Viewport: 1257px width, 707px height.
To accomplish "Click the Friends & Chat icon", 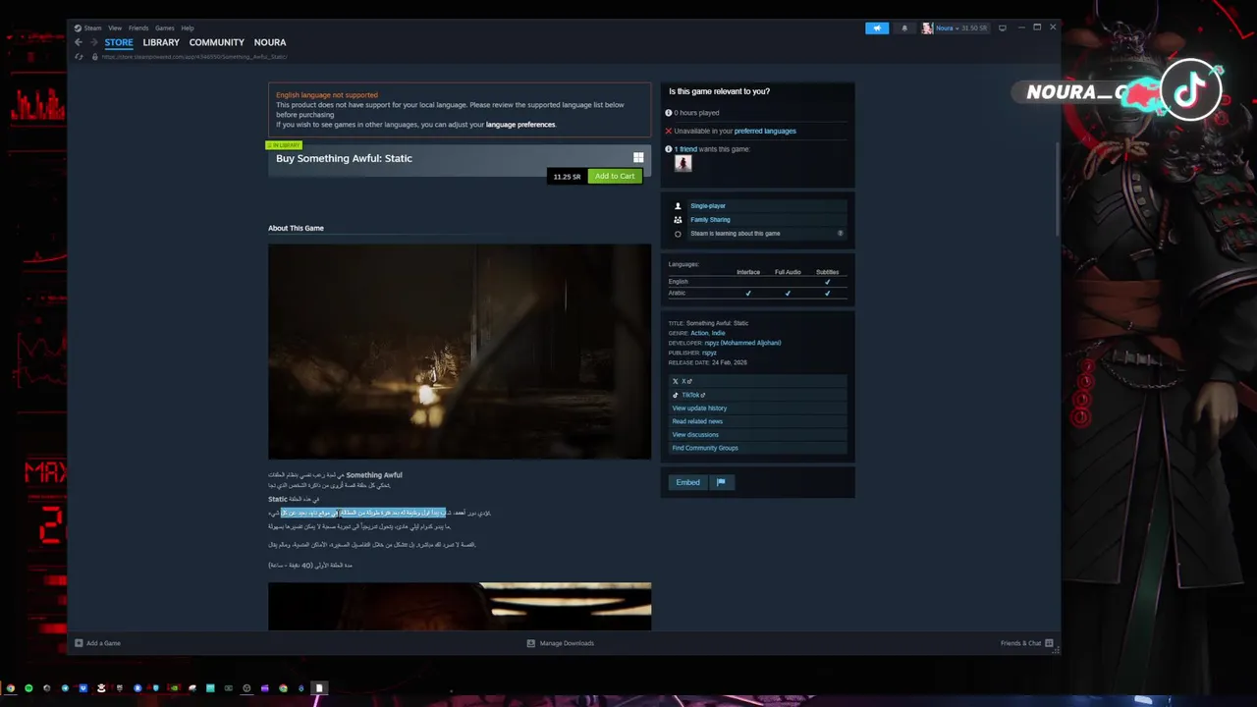I will 1049,643.
